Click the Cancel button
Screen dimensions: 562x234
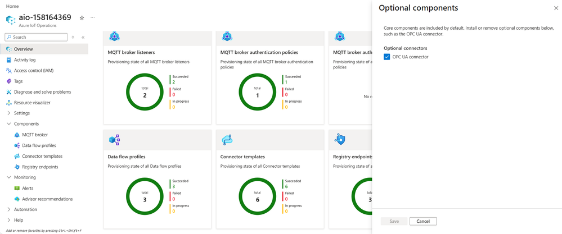coord(423,221)
